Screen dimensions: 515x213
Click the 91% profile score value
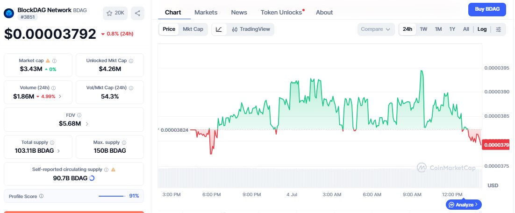[x=134, y=196]
